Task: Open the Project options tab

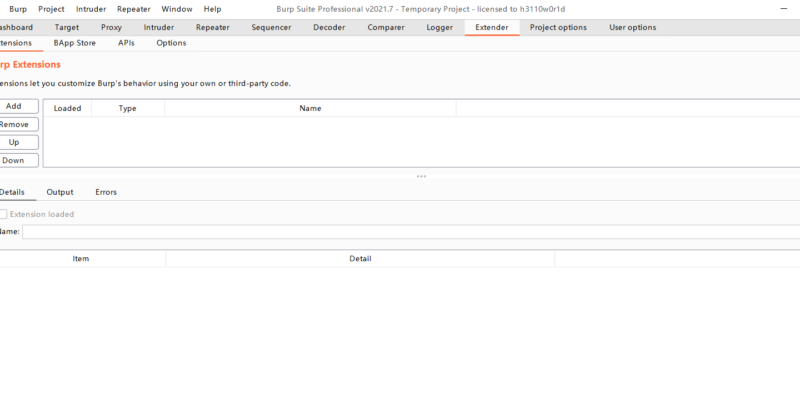Action: 558,27
